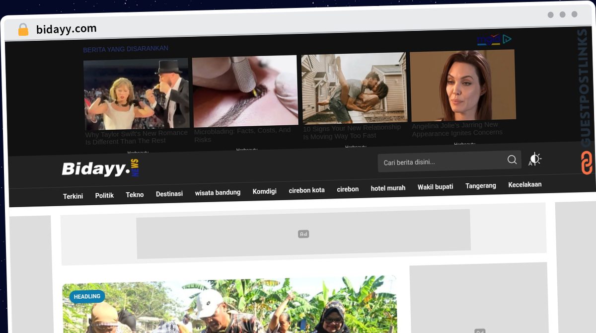Click the HEADLING badge on featured photo
The height and width of the screenshot is (333, 596).
pyautogui.click(x=87, y=297)
